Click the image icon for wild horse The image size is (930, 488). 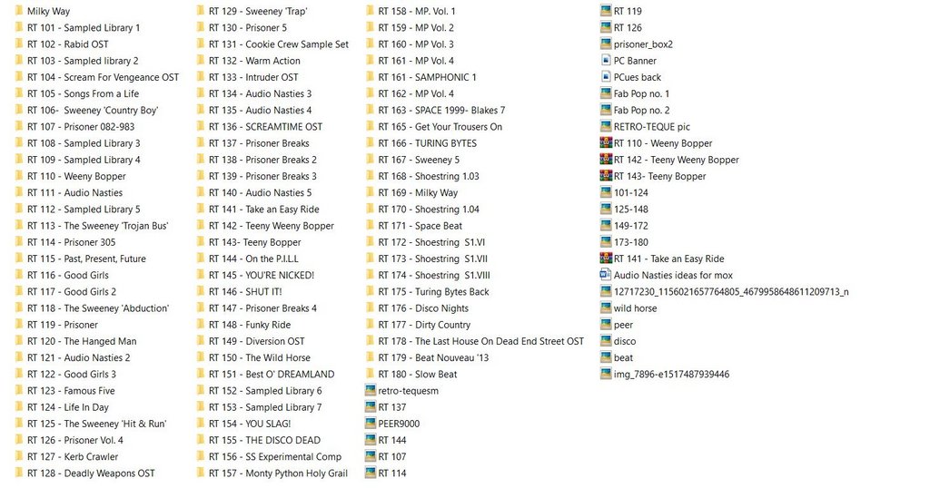(606, 308)
